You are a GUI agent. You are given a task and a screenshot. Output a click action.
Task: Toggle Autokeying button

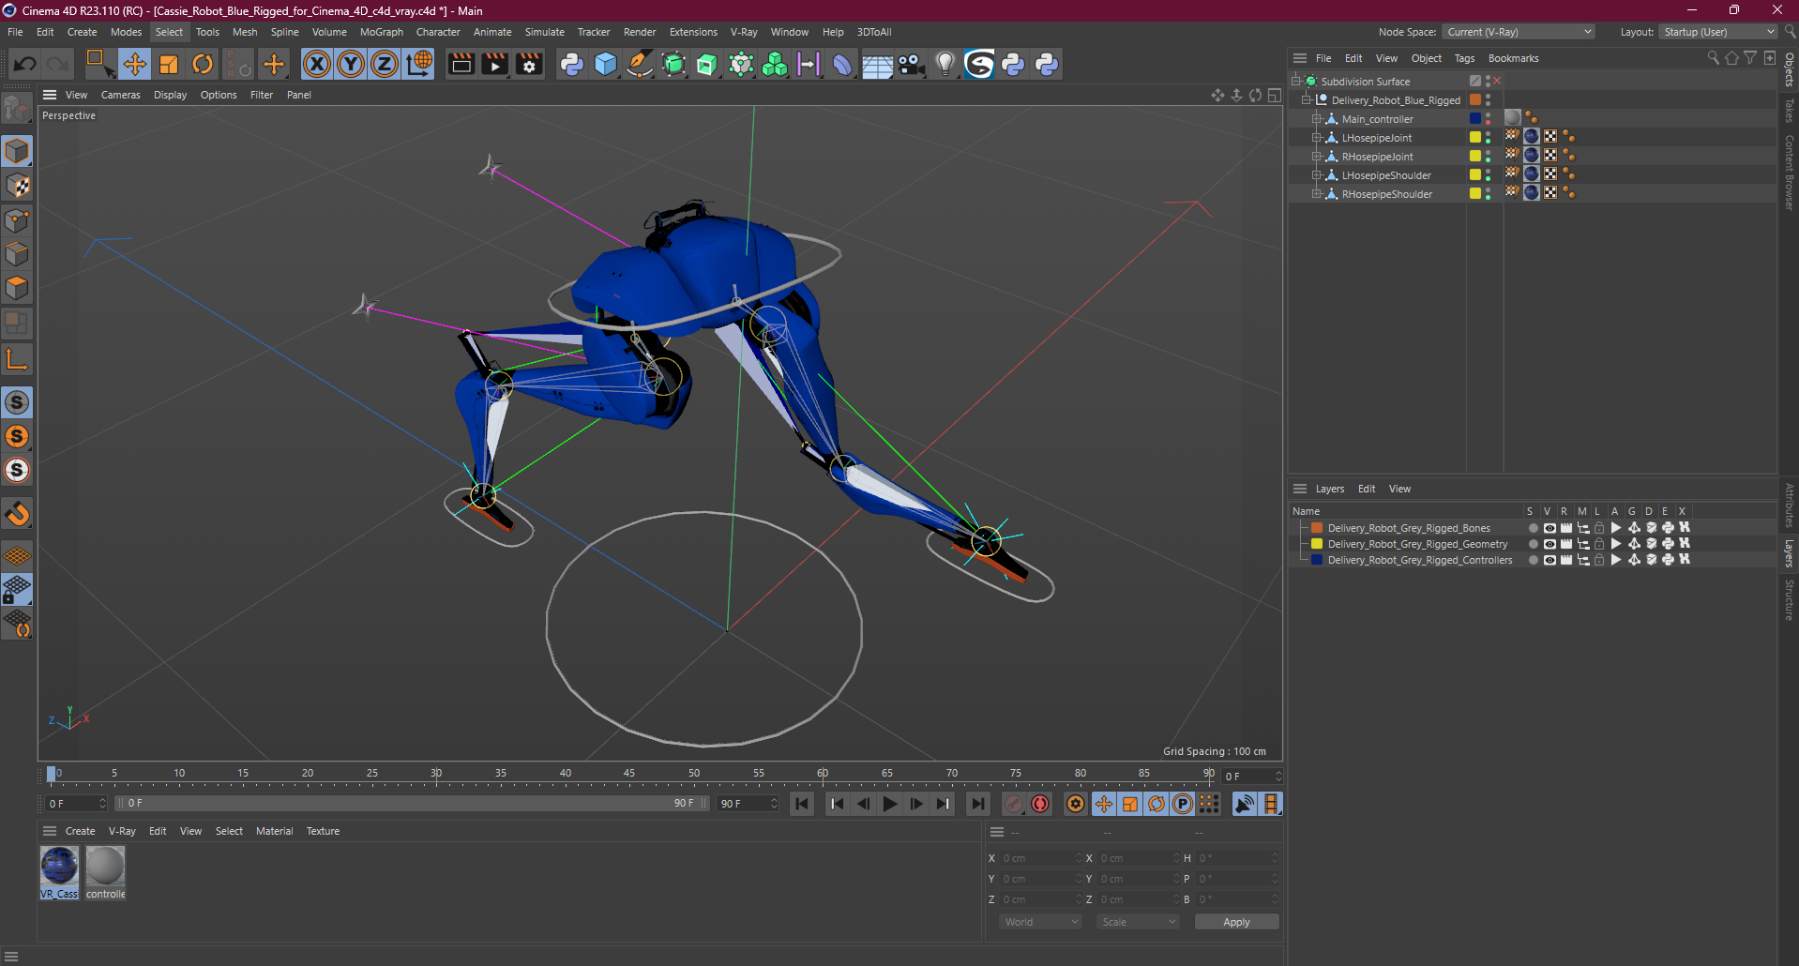pyautogui.click(x=1040, y=804)
